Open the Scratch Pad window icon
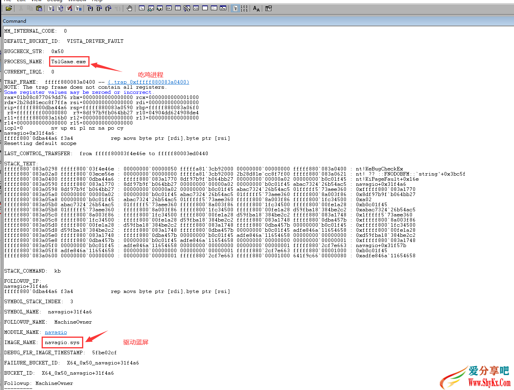Image resolution: width=514 pixels, height=390 pixels. [205, 8]
